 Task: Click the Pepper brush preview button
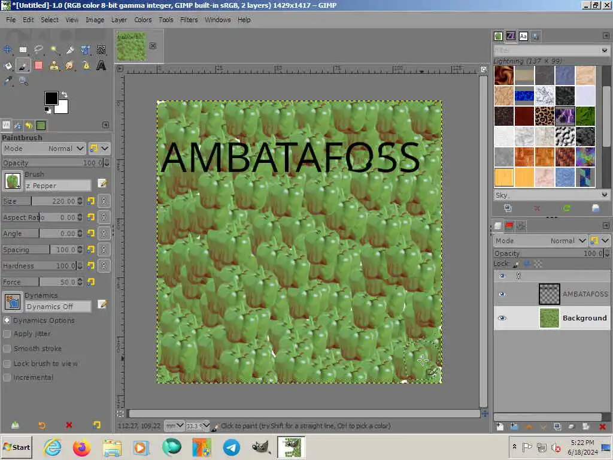[x=13, y=181]
